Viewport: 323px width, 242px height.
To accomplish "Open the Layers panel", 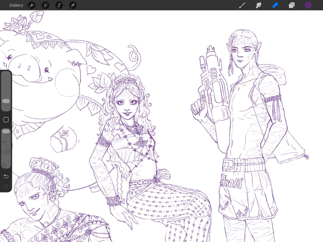I will 292,5.
